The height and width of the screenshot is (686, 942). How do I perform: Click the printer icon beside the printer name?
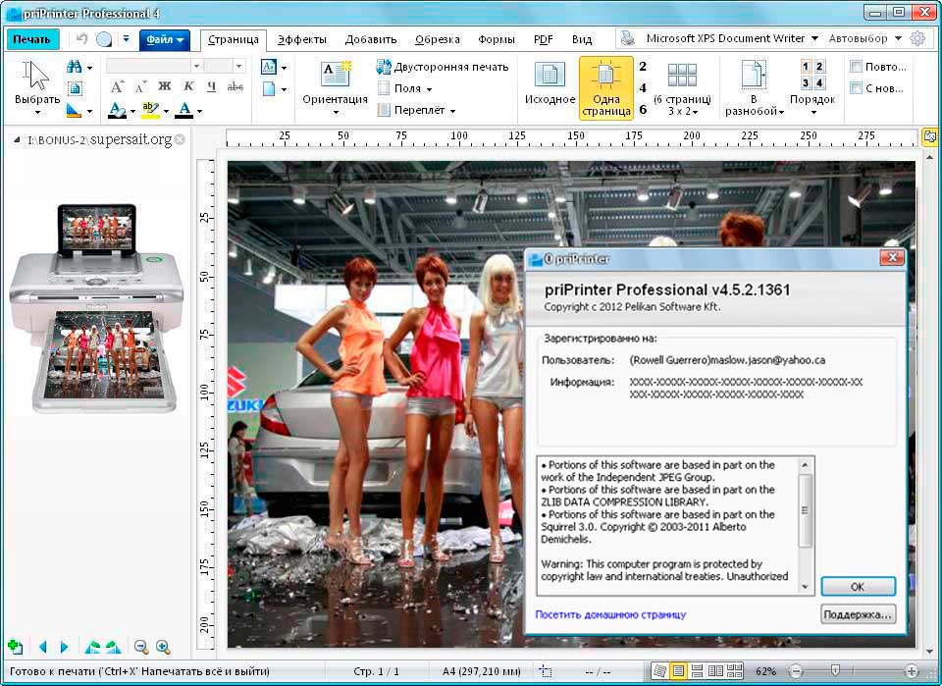[x=628, y=38]
